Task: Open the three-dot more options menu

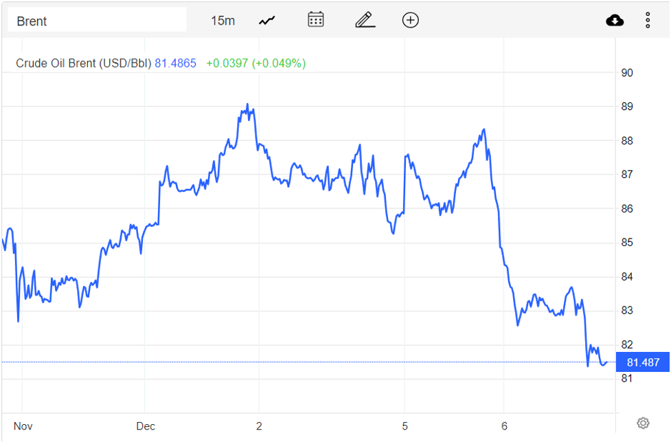Action: [x=648, y=20]
